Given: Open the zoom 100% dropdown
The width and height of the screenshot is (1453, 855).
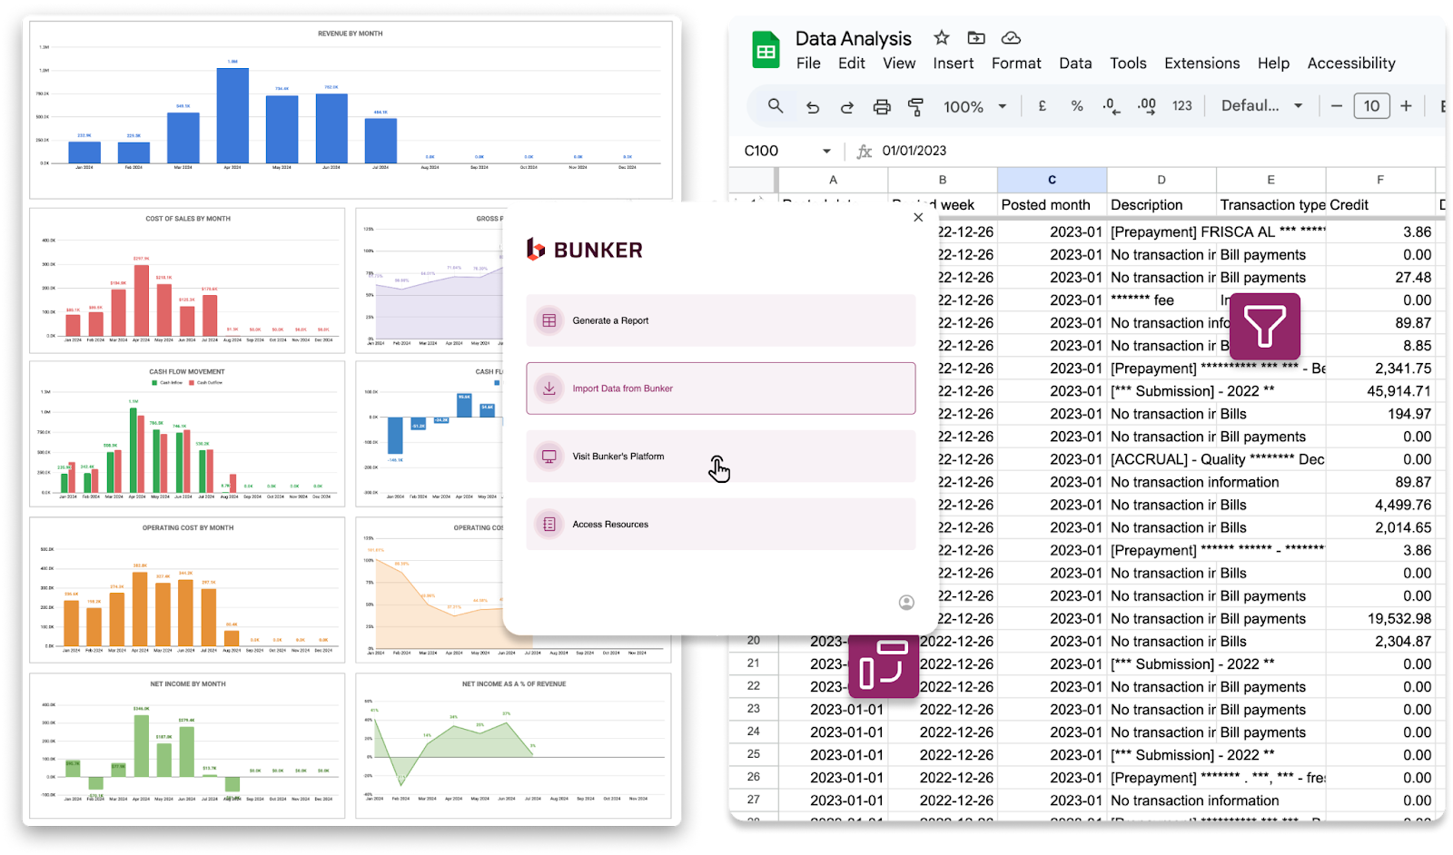Looking at the screenshot, I should [975, 107].
